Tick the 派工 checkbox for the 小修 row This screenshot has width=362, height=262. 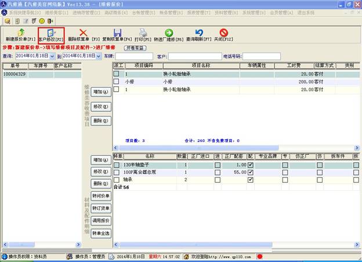117,82
